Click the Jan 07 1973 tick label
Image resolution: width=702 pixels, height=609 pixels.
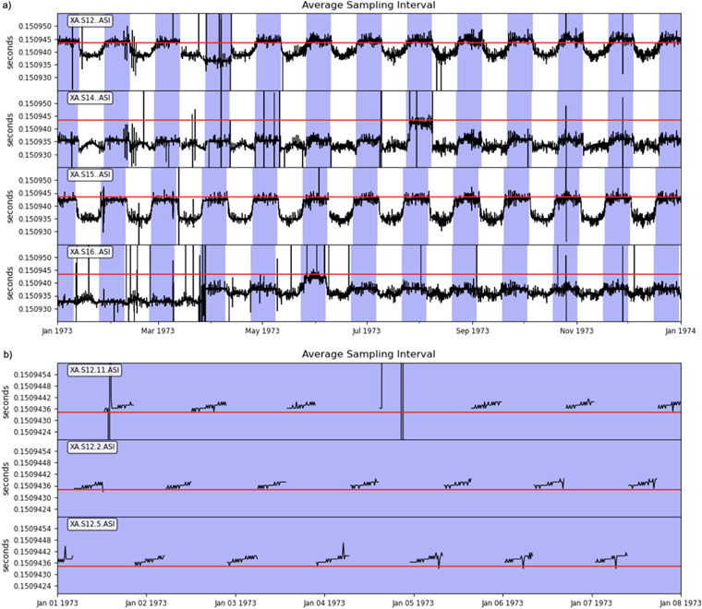(591, 603)
